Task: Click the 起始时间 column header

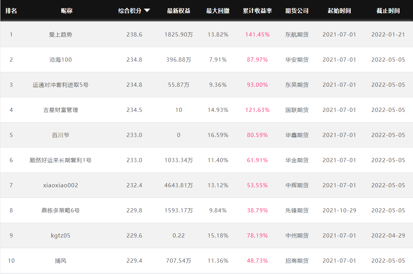Action: coord(339,11)
